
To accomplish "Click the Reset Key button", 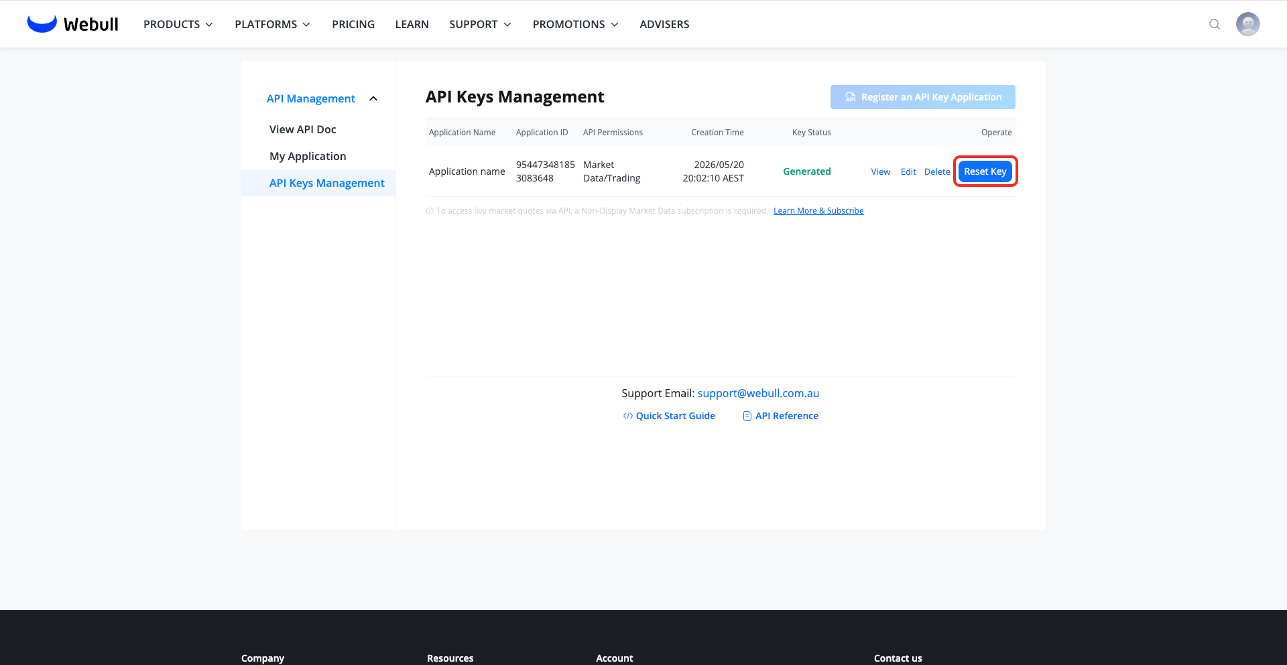I will 985,171.
